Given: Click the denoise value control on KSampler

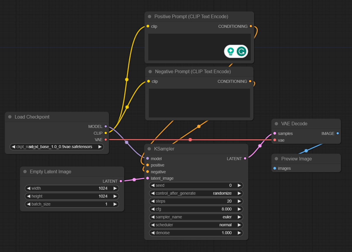Looking at the screenshot, I should coord(196,233).
